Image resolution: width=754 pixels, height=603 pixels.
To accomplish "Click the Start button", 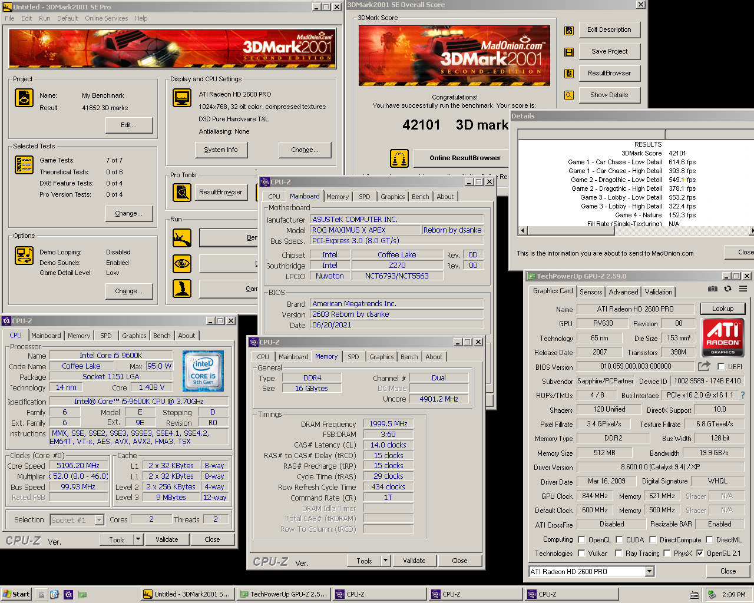I will pos(16,594).
